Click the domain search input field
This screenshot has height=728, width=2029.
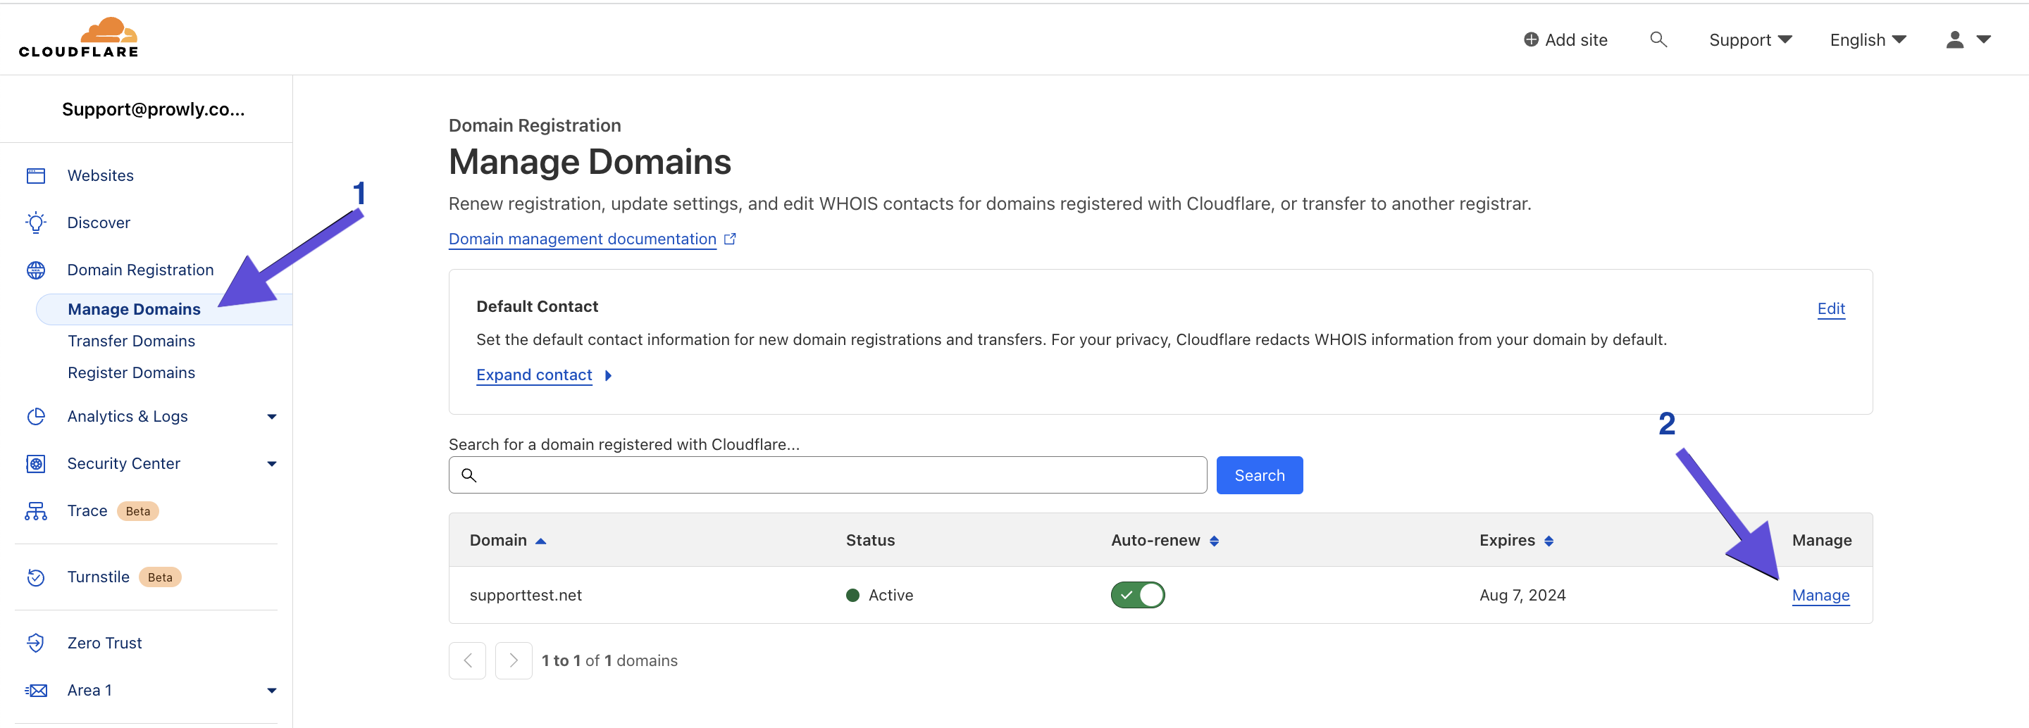827,475
